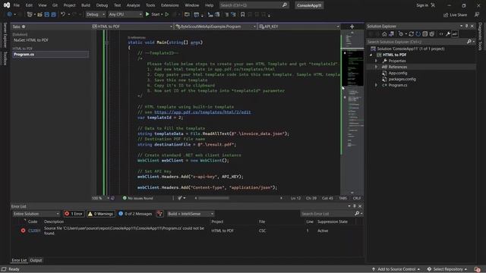Viewport: 486px width, 273px height.
Task: Select Program.cs in the Tabs panel
Action: [50, 54]
